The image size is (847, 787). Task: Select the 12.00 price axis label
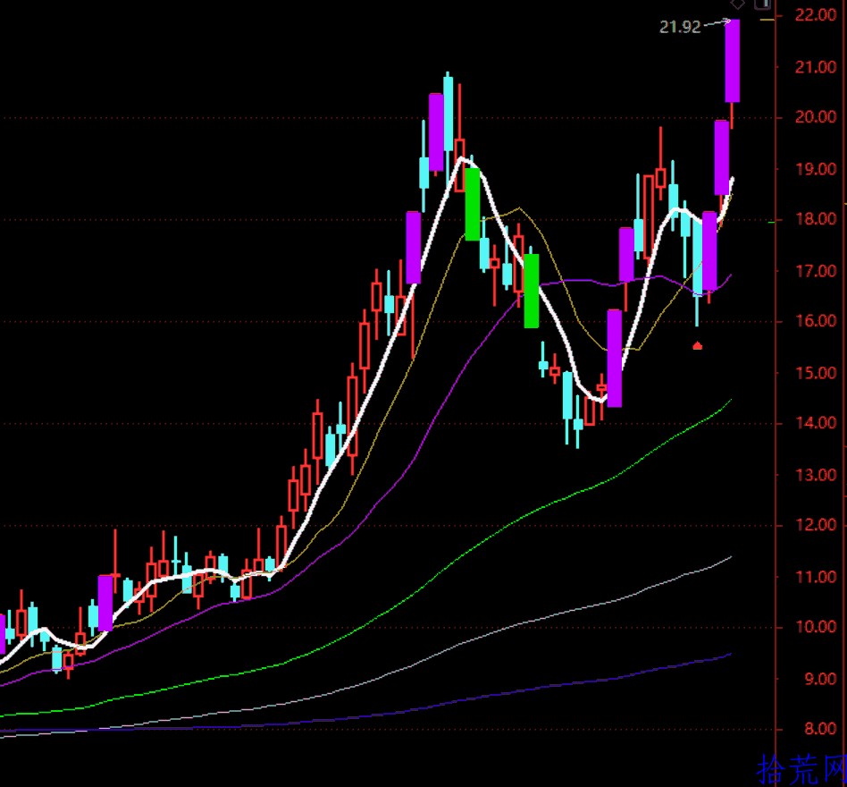pyautogui.click(x=815, y=524)
